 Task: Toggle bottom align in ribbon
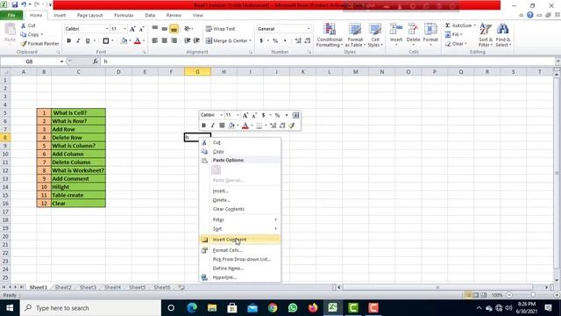tap(174, 29)
